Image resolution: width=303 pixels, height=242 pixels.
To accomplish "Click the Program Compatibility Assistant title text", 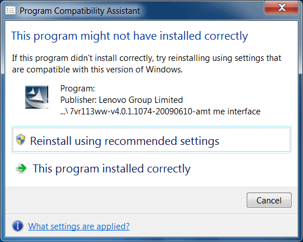I will [80, 11].
